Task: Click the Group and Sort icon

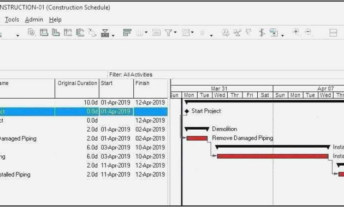Action: pos(186,33)
